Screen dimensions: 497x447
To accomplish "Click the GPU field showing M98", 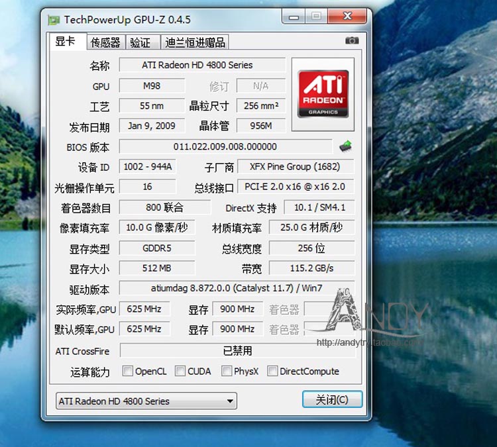I will click(x=152, y=86).
